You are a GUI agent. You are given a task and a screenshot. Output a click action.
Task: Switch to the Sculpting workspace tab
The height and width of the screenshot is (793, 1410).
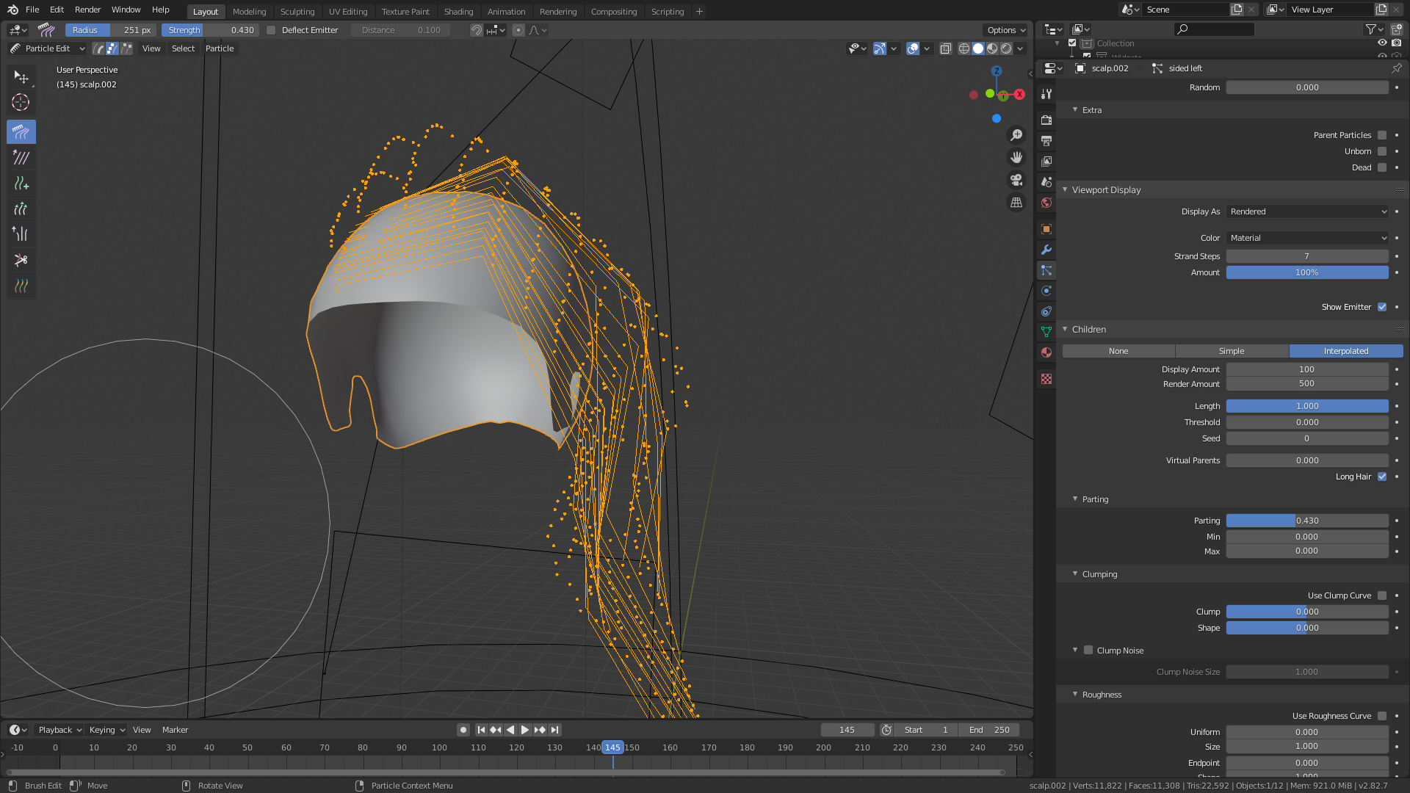click(297, 12)
